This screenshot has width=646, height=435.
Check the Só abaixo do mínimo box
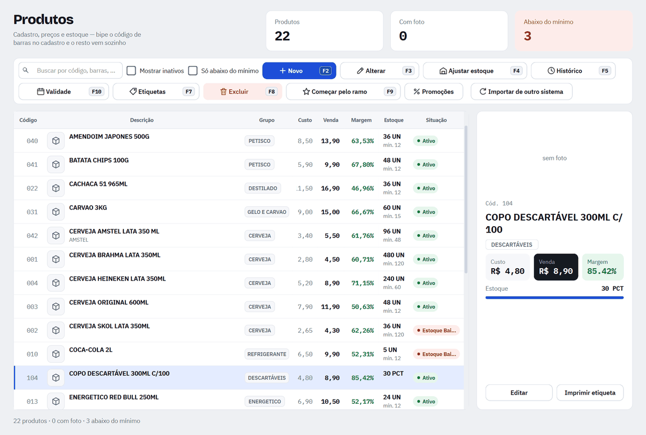click(193, 71)
